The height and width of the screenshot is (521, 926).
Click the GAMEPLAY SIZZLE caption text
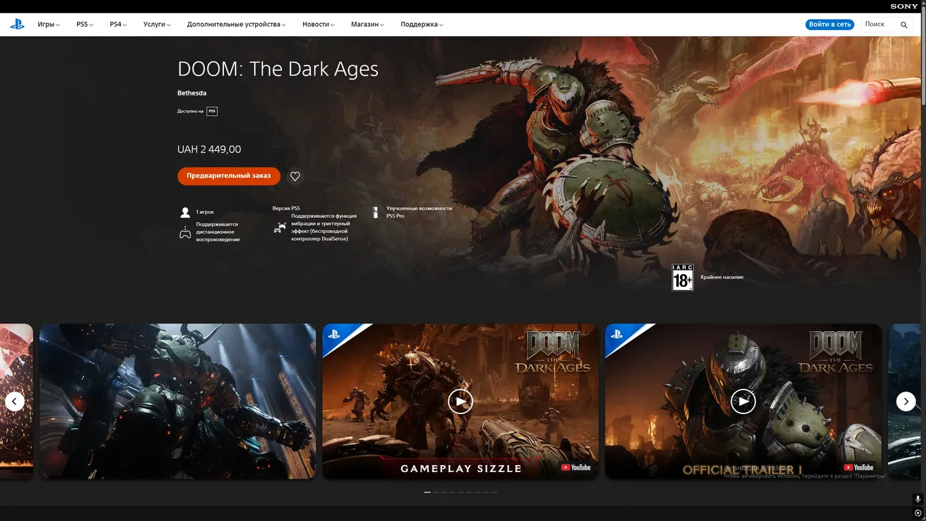[x=461, y=469]
